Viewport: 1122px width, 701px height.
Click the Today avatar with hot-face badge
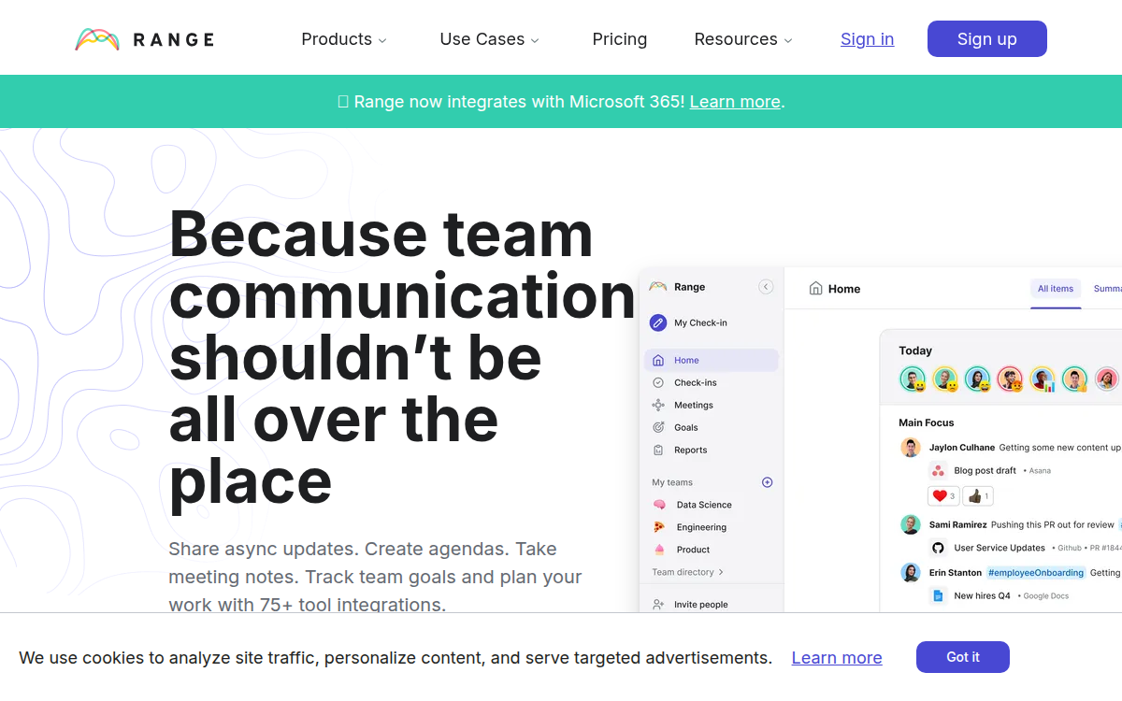tap(1011, 379)
